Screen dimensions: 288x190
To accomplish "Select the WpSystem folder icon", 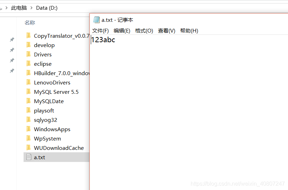I will [x=28, y=138].
